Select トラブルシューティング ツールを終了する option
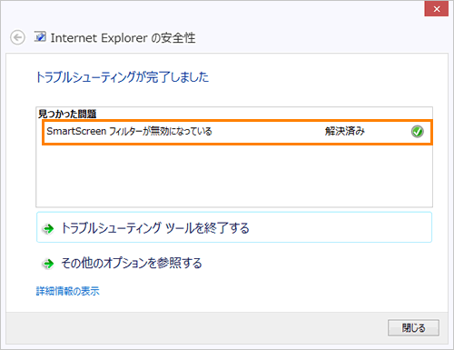The height and width of the screenshot is (350, 454). coord(234,227)
